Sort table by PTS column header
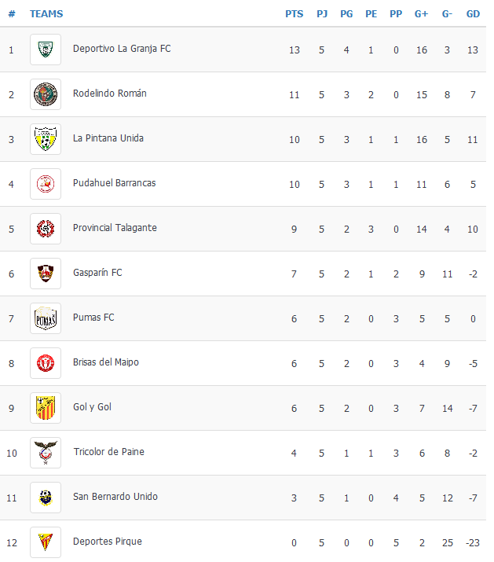This screenshot has height=562, width=494. click(x=294, y=14)
